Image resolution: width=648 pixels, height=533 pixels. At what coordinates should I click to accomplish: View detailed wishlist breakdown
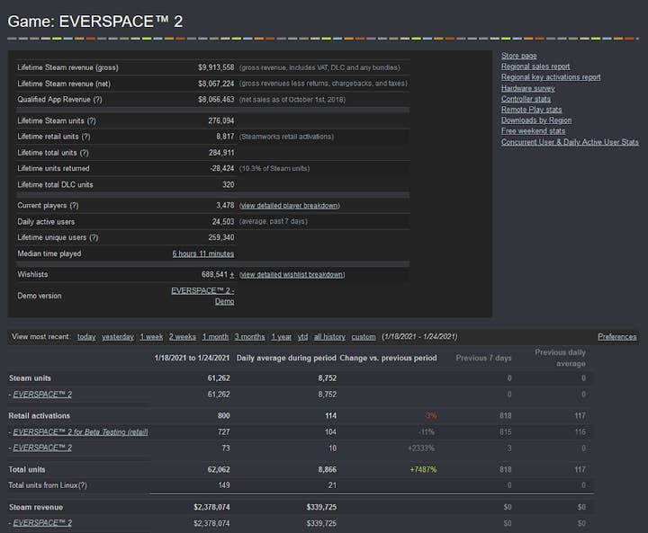click(x=292, y=274)
